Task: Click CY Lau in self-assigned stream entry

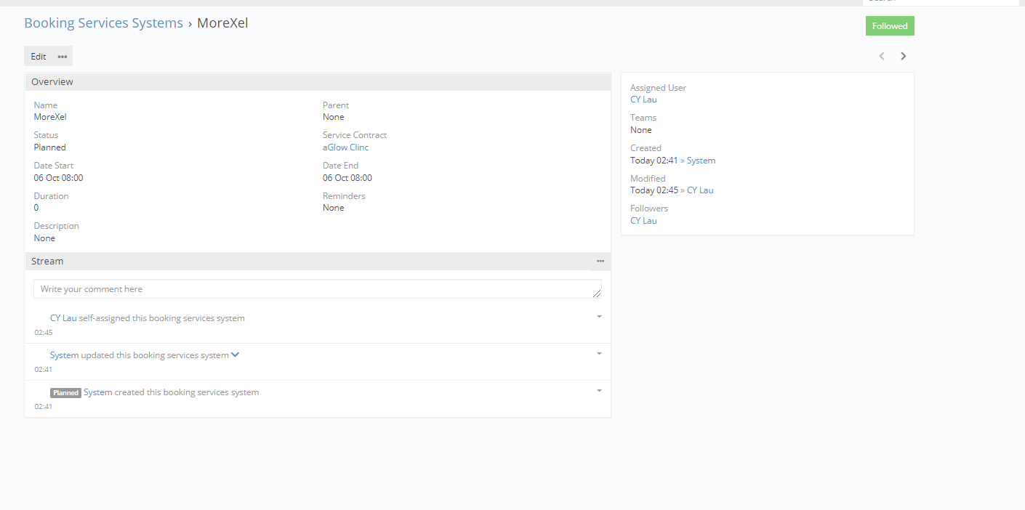Action: 63,318
